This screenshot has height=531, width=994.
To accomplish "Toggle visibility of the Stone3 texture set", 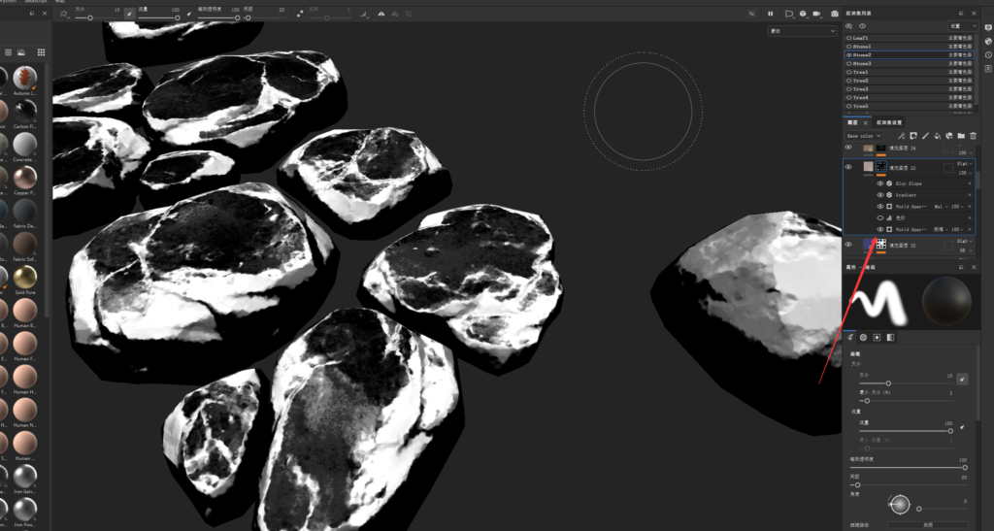I will tap(848, 63).
